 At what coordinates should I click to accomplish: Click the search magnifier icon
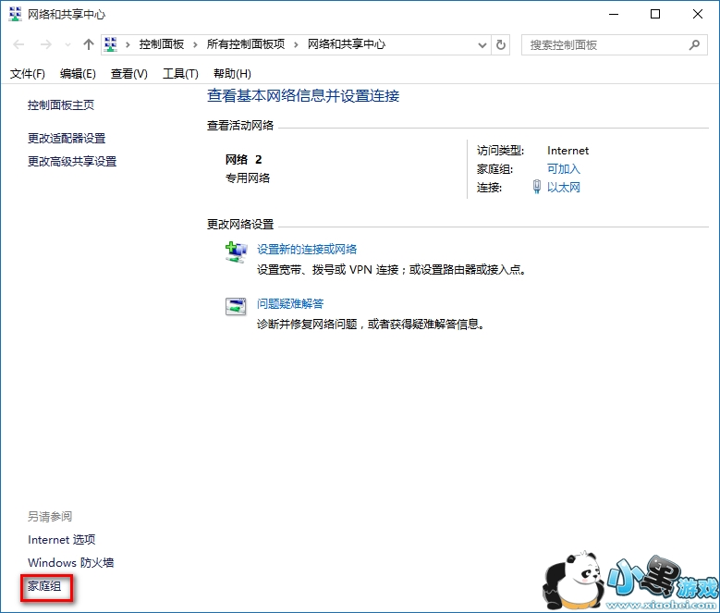pyautogui.click(x=694, y=44)
